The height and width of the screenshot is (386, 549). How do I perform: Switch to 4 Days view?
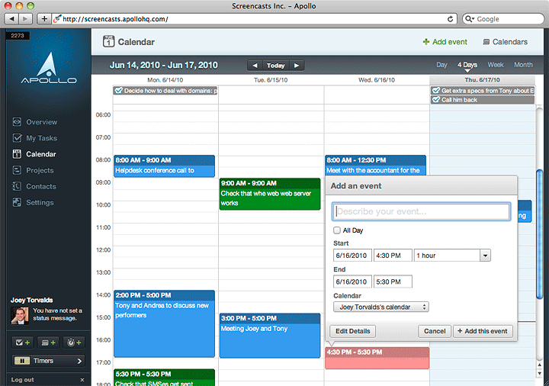(x=467, y=65)
